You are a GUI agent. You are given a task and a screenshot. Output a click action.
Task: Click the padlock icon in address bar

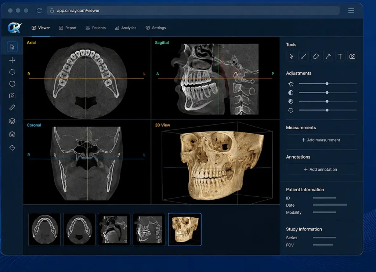(x=52, y=10)
